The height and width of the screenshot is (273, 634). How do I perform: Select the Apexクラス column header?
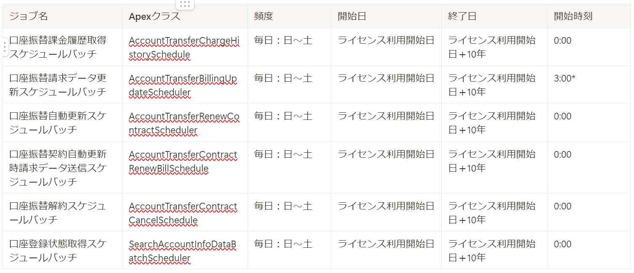(x=185, y=16)
